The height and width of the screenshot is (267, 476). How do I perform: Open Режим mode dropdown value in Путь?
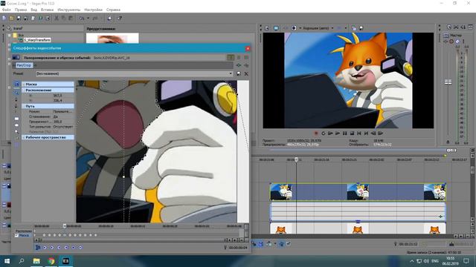[63, 111]
